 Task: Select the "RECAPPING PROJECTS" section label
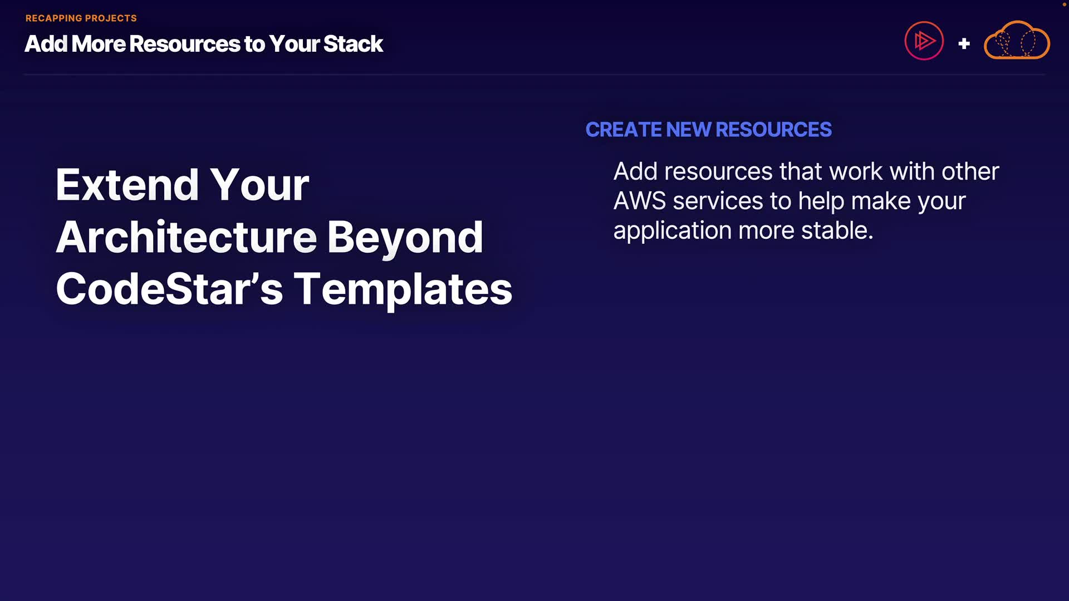pos(81,18)
